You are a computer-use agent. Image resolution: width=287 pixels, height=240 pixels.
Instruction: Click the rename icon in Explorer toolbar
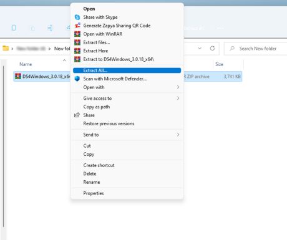click(x=50, y=27)
